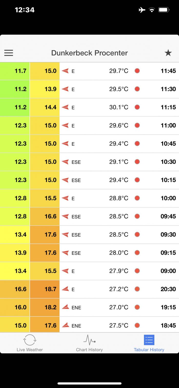This screenshot has width=179, height=388.
Task: Click the 27.0°C temperature reading
Action: pyautogui.click(x=119, y=307)
